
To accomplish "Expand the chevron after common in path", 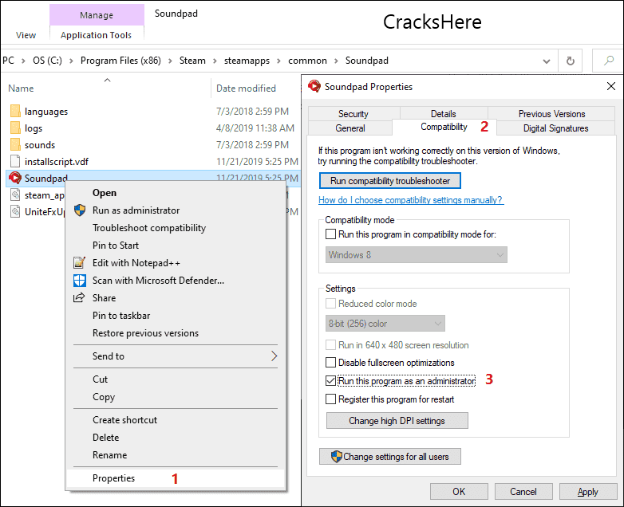I will point(336,61).
